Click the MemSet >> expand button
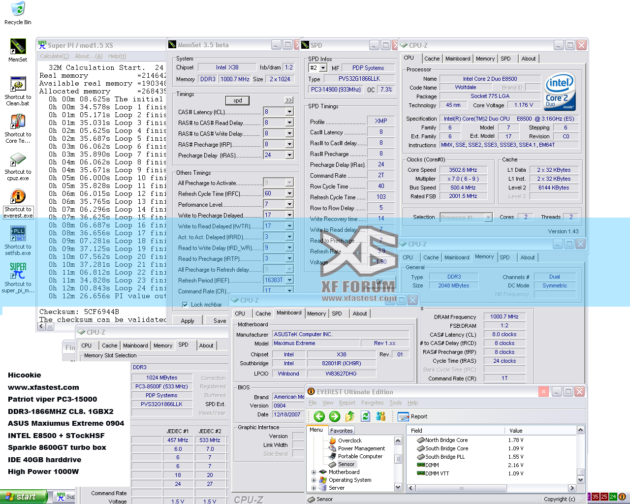630x504 pixels. (289, 100)
